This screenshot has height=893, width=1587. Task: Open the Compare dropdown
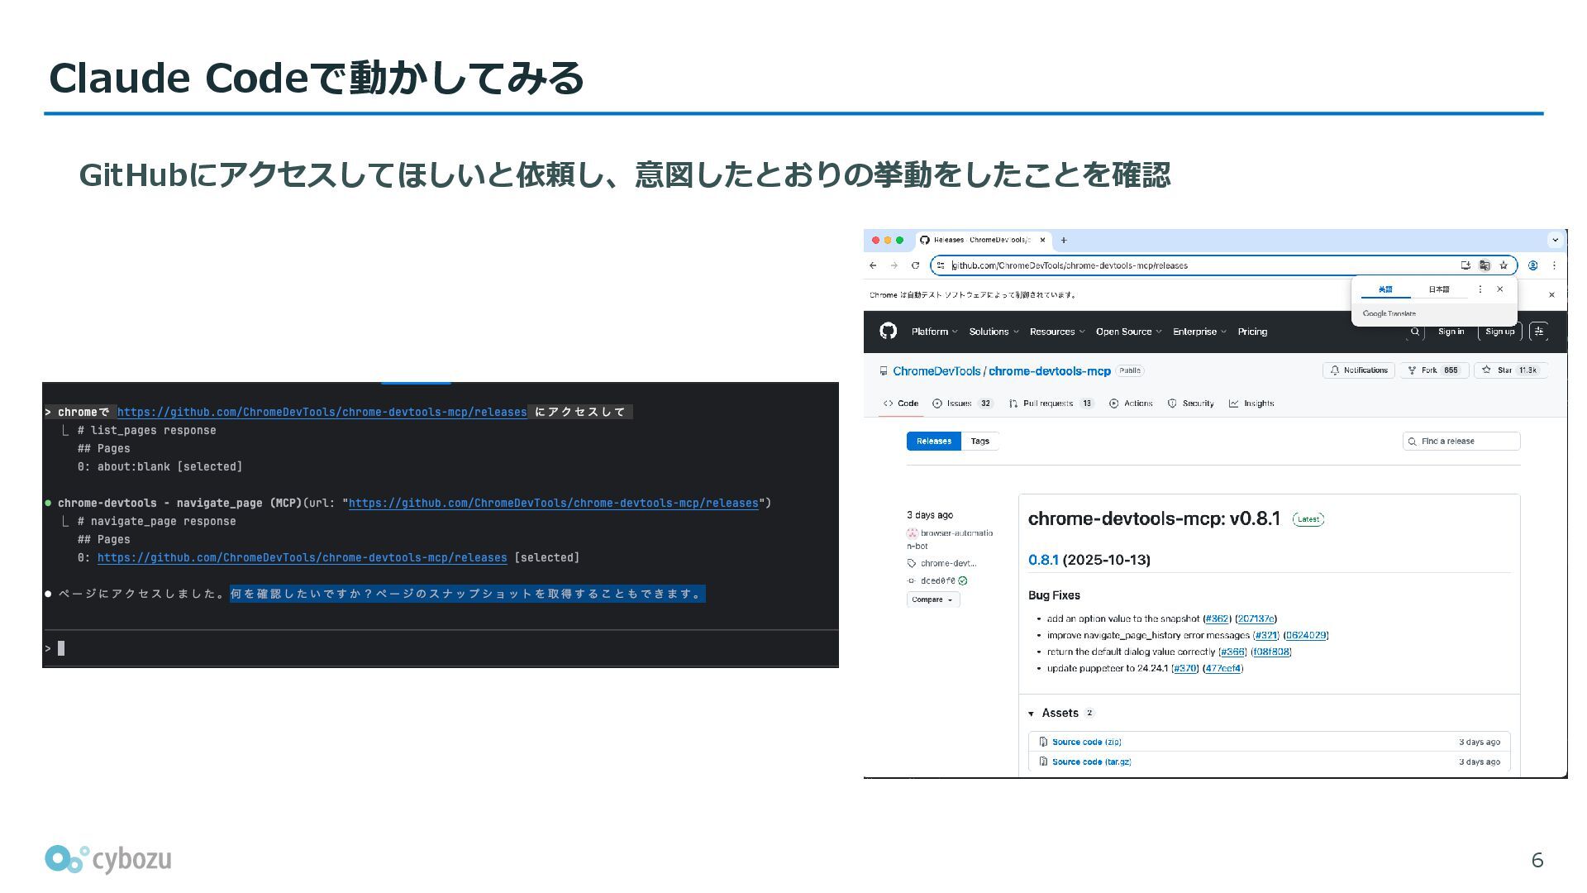coord(932,599)
